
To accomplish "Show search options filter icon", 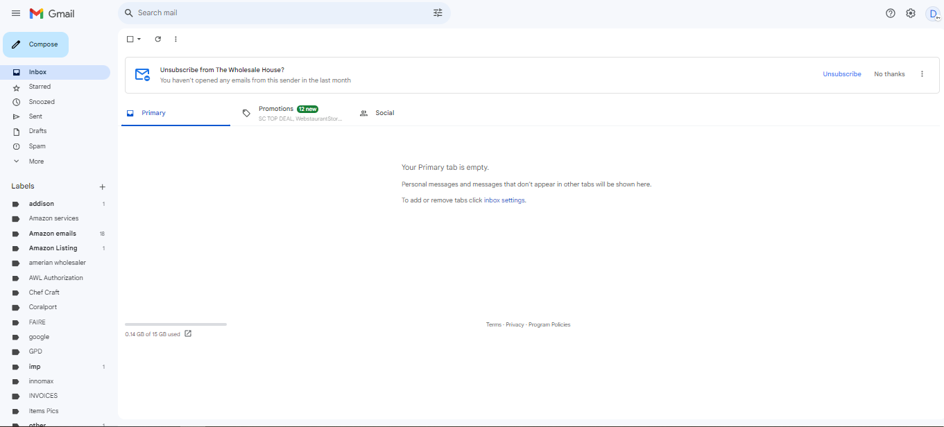I will pos(438,12).
